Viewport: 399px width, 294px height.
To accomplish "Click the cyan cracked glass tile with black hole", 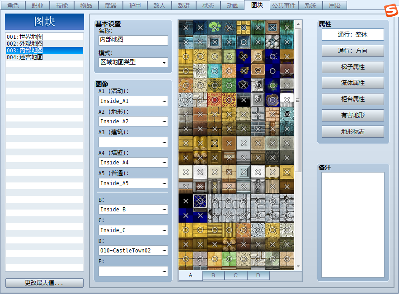I will tap(287, 114).
